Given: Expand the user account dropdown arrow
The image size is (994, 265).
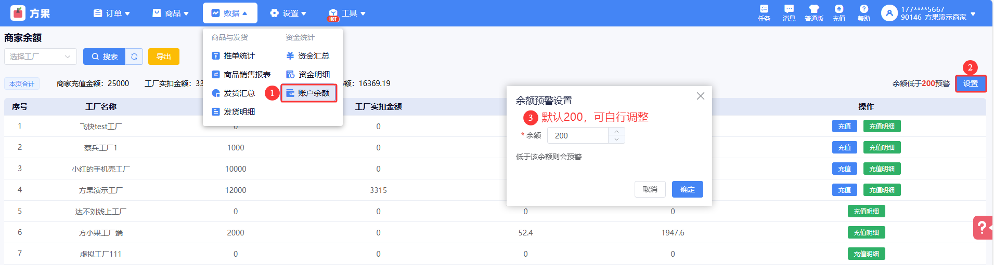Looking at the screenshot, I should tap(973, 13).
